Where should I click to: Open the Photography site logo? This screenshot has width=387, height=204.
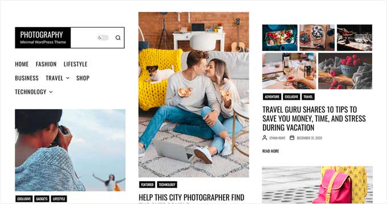(43, 37)
